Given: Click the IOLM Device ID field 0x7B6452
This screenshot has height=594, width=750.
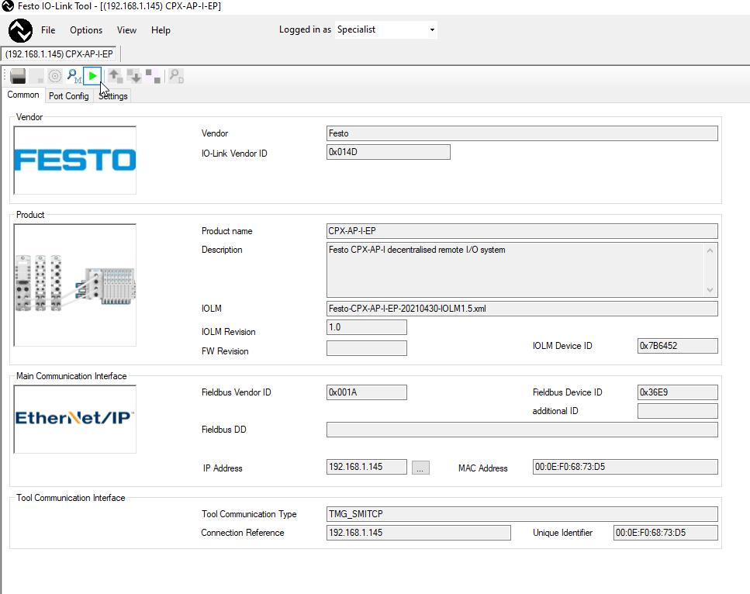Looking at the screenshot, I should 677,346.
